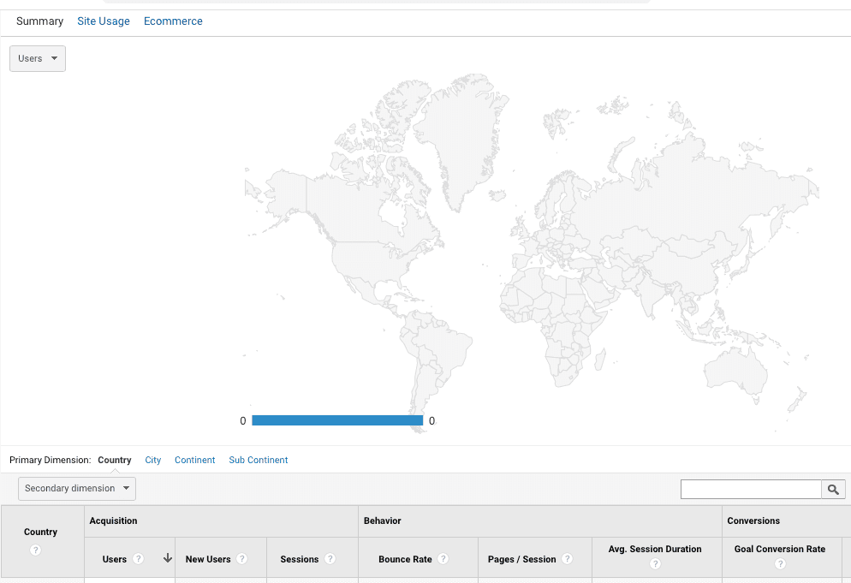Open the Users metric dropdown above map

tap(38, 58)
